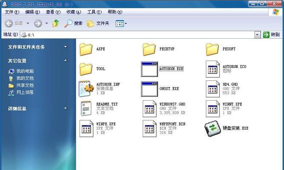The height and width of the screenshot is (170, 284).
Task: Select the README.TXT document icon
Action: (86, 108)
